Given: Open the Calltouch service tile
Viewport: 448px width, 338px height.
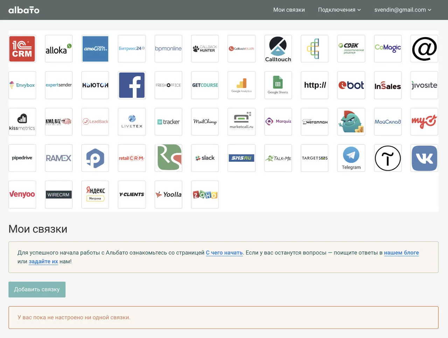Looking at the screenshot, I should pyautogui.click(x=278, y=49).
